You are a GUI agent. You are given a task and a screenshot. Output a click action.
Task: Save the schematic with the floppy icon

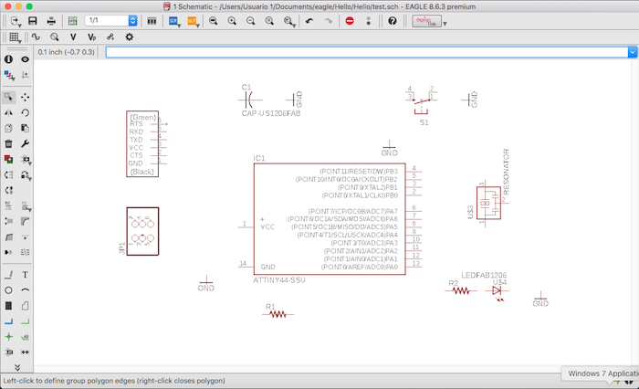33,21
